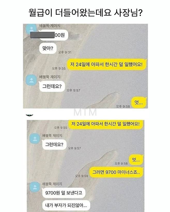Image resolution: width=170 pixels, height=212 pixels.
Task: Tap the upper yellow 엇... bubble
Action: point(139,103)
